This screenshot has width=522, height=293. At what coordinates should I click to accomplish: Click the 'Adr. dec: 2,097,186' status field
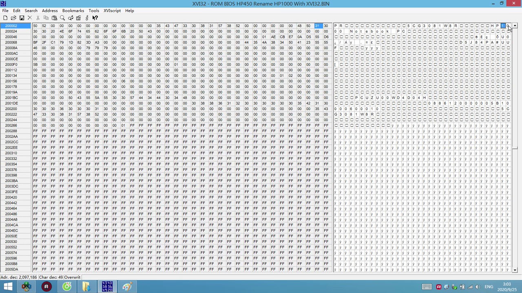[x=19, y=278]
